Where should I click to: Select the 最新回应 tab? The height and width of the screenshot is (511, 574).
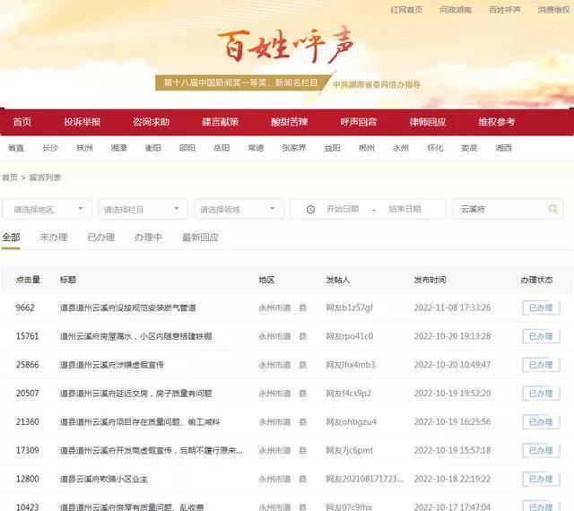point(200,238)
